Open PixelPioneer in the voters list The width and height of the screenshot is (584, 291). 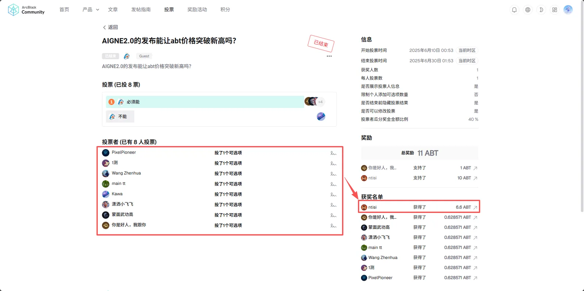coord(124,152)
